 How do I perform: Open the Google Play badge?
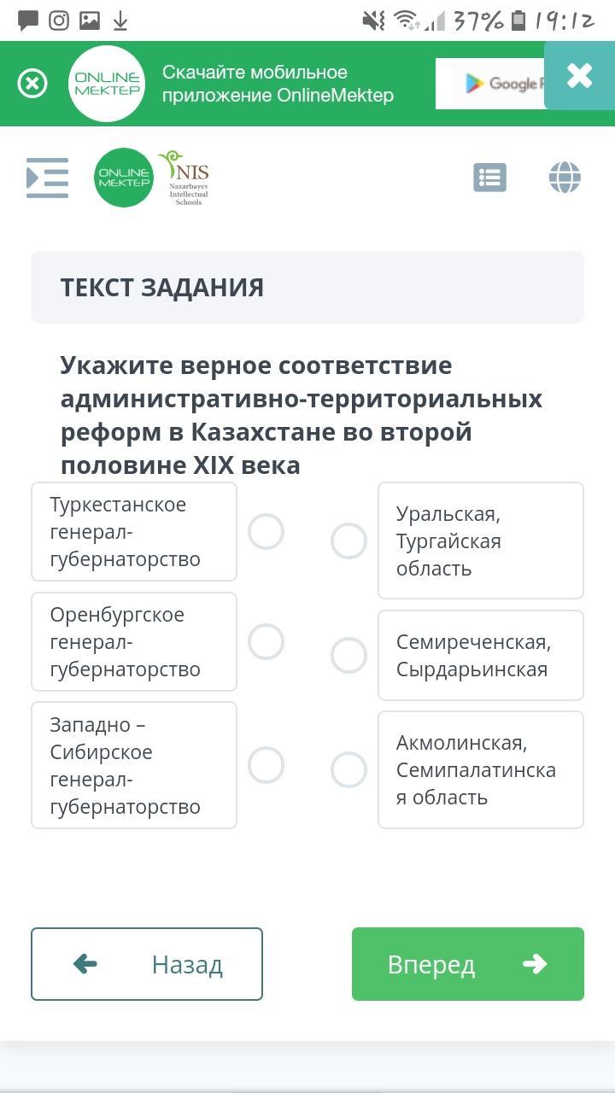[490, 84]
